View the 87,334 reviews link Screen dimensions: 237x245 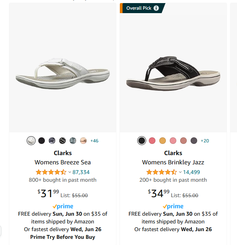tap(81, 172)
